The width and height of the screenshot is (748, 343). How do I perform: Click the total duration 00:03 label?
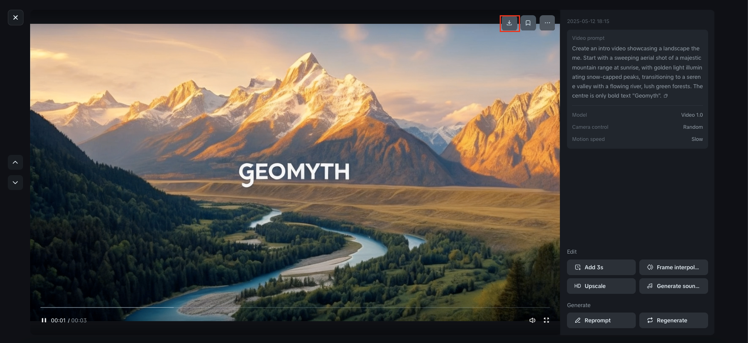(x=79, y=320)
